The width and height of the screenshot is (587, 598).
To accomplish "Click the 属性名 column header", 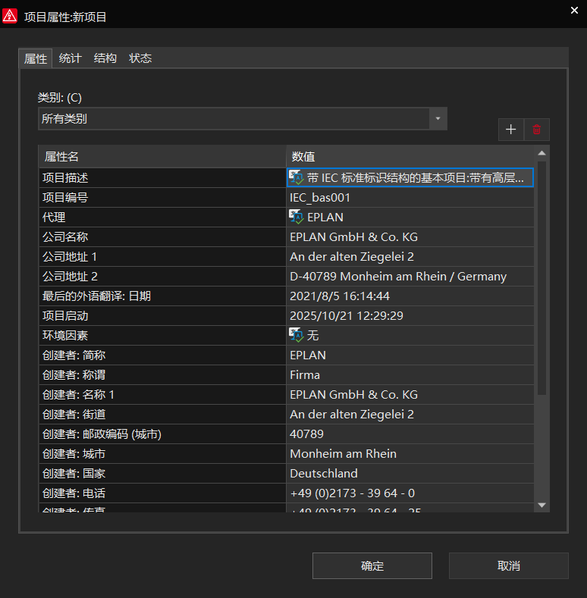I will (x=162, y=156).
